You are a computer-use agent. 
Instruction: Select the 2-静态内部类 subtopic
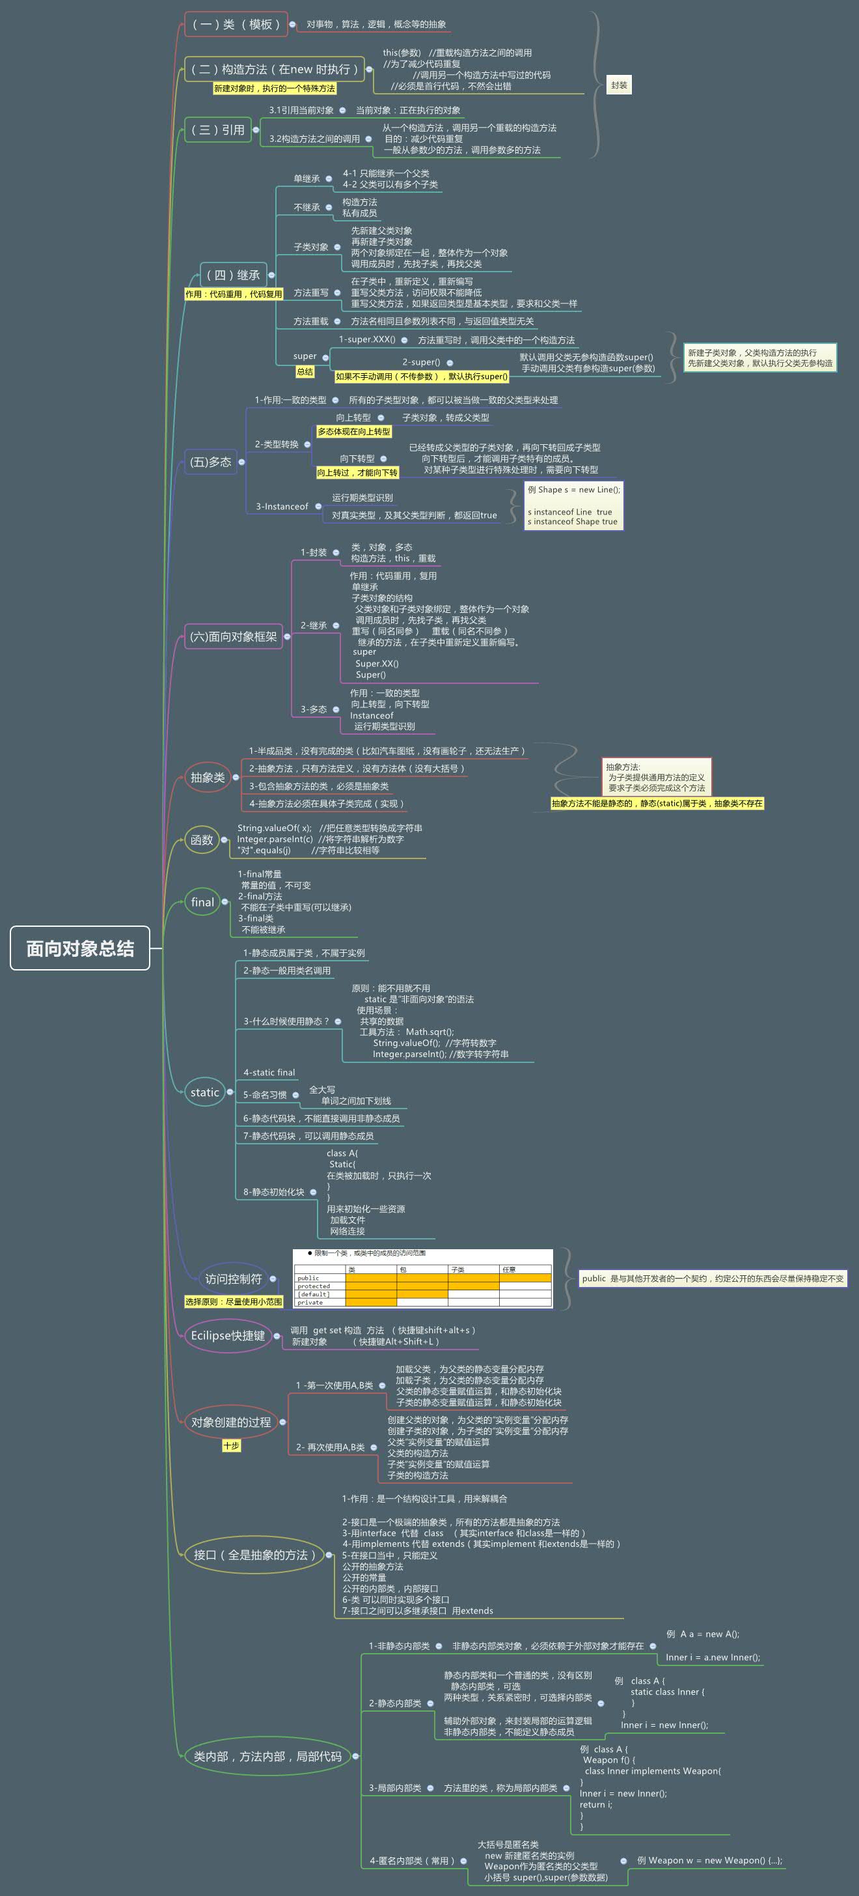(x=395, y=1703)
